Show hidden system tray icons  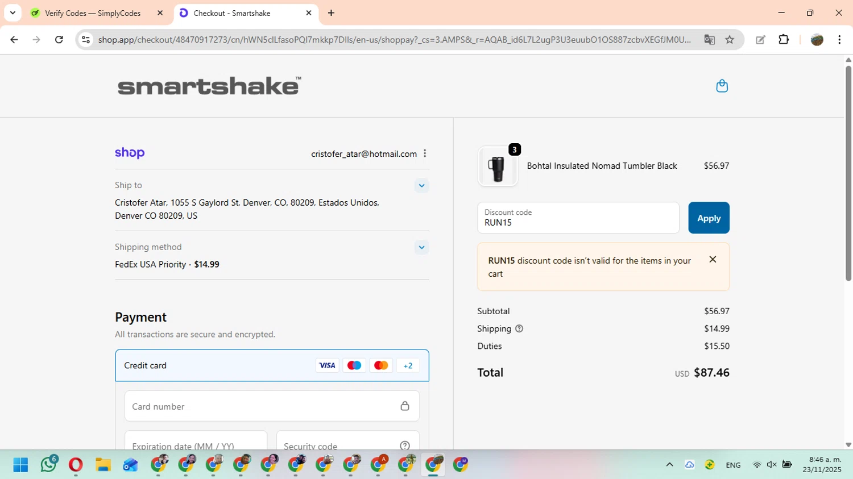(669, 465)
